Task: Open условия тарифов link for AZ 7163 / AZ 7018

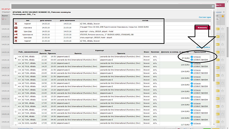Action: pyautogui.click(x=201, y=86)
